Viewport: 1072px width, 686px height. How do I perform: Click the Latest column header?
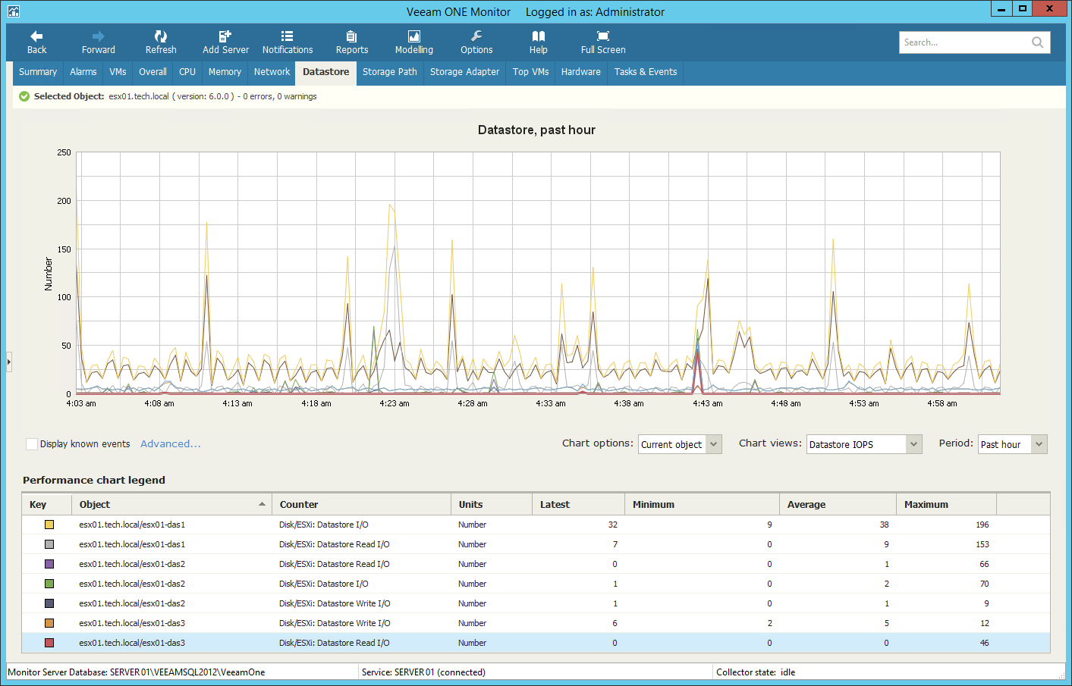[x=578, y=504]
